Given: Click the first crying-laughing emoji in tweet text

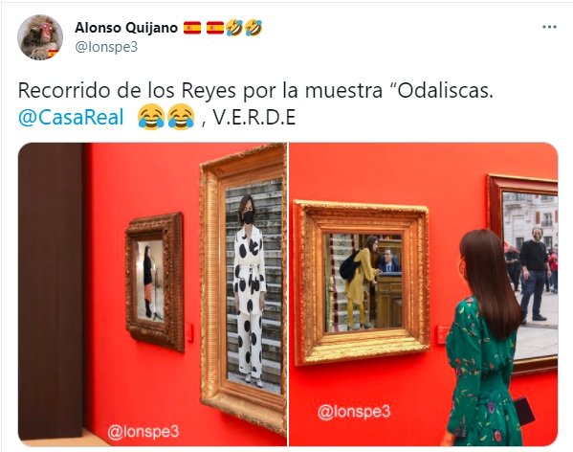Looking at the screenshot, I should (151, 117).
